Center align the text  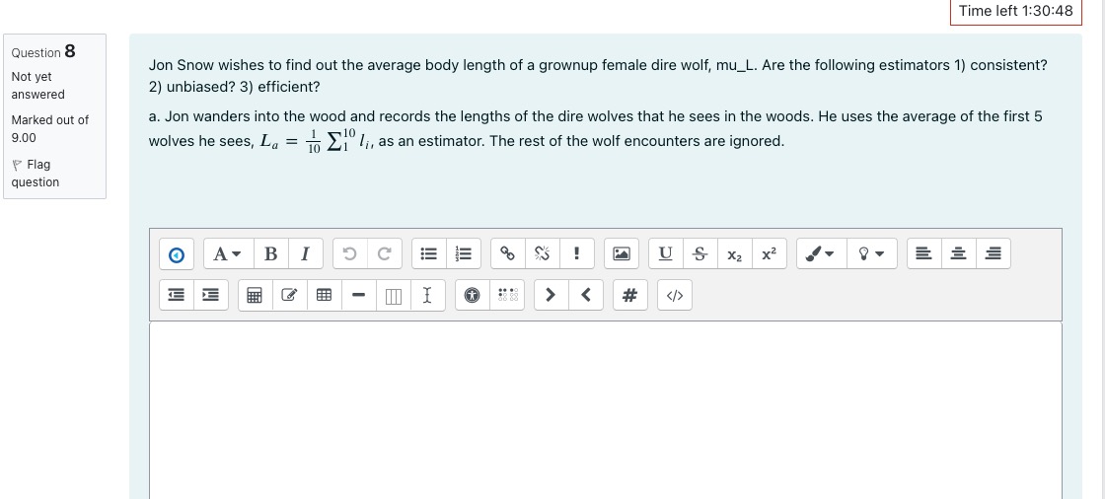[x=958, y=254]
